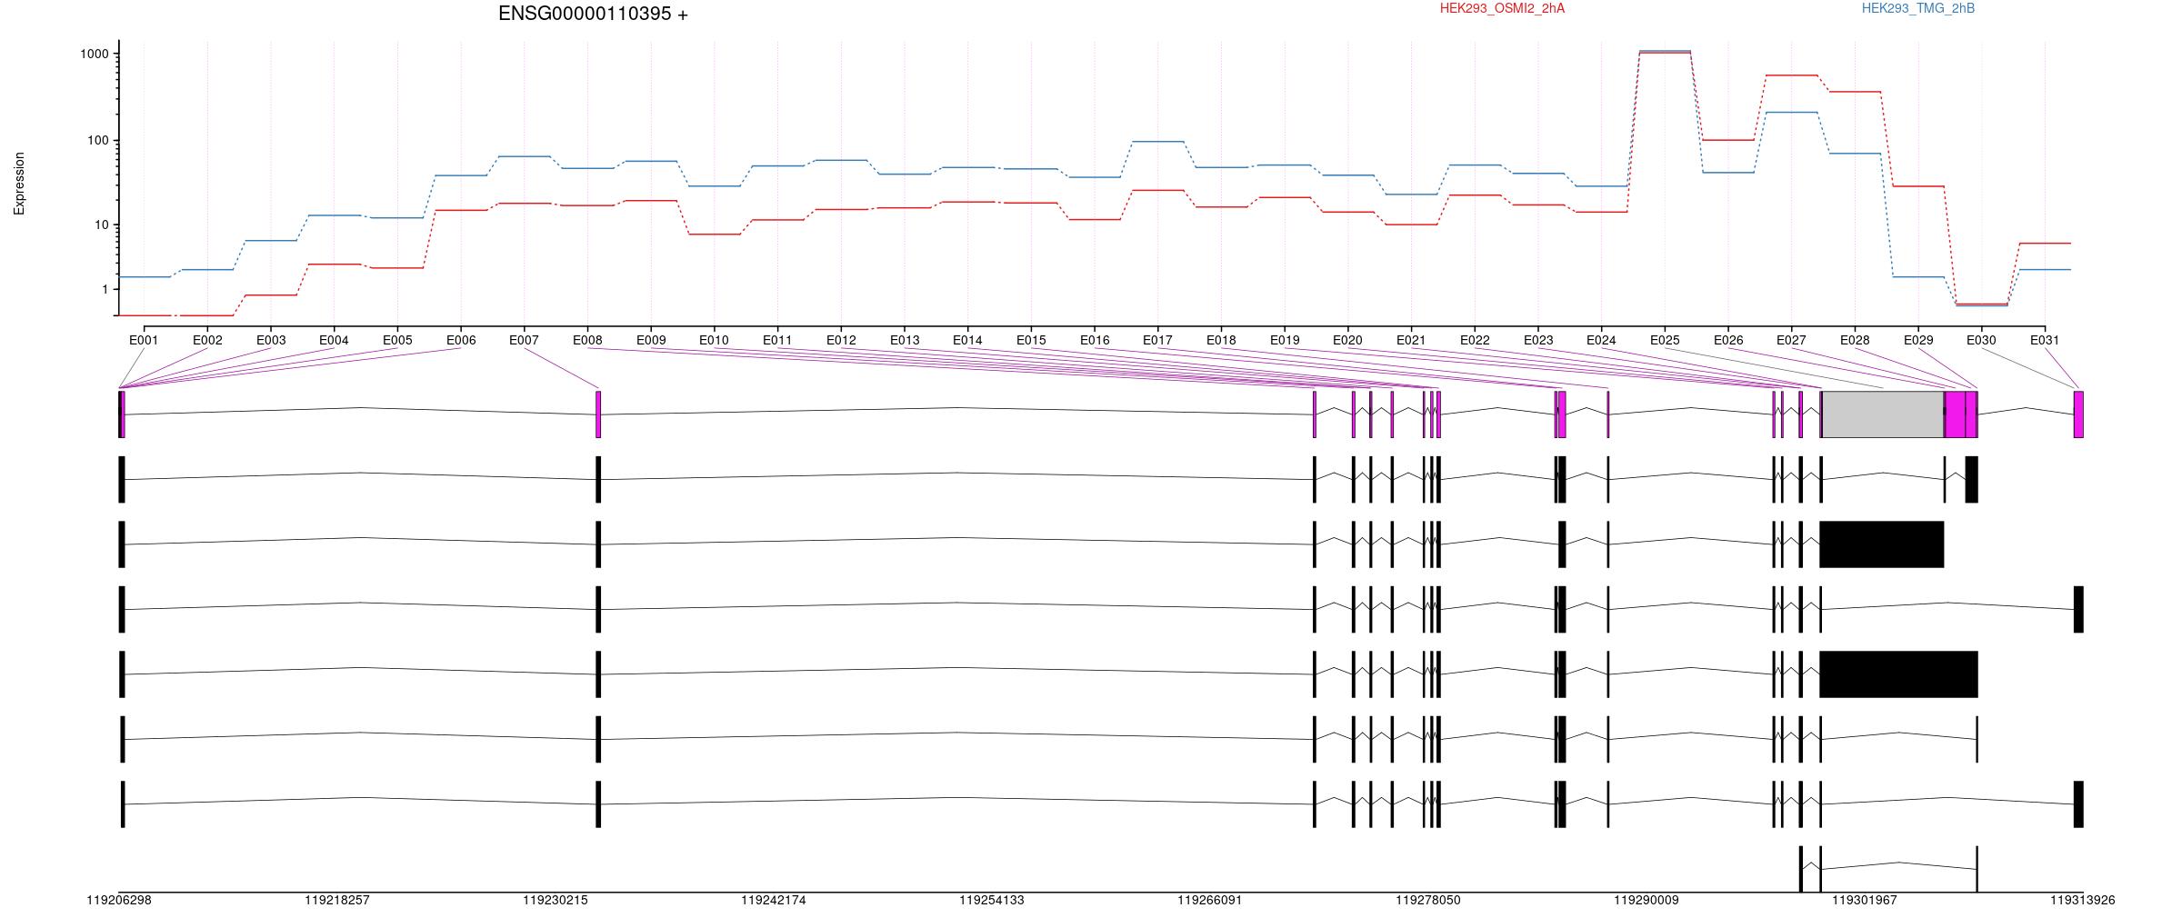This screenshot has width=2182, height=918.
Task: Click exon label E008
Action: click(x=587, y=341)
